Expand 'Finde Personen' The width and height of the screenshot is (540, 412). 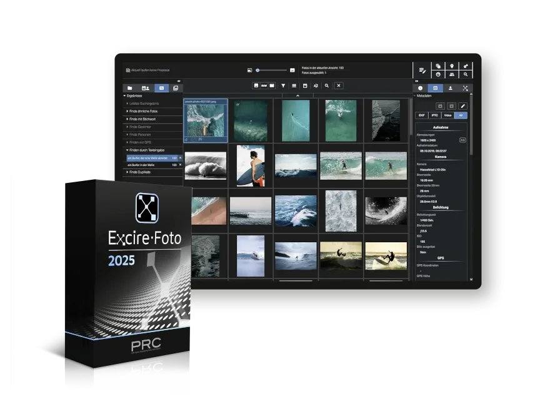pos(127,134)
